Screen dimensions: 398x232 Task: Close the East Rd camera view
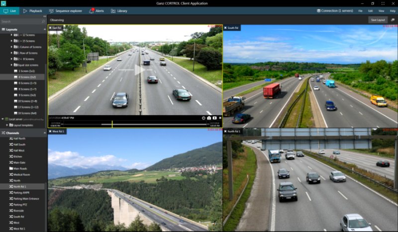pos(50,28)
